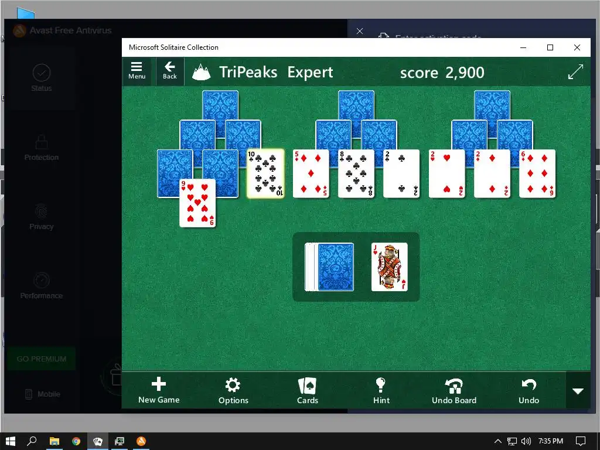Undo the last move
Image resolution: width=600 pixels, height=450 pixels.
529,390
